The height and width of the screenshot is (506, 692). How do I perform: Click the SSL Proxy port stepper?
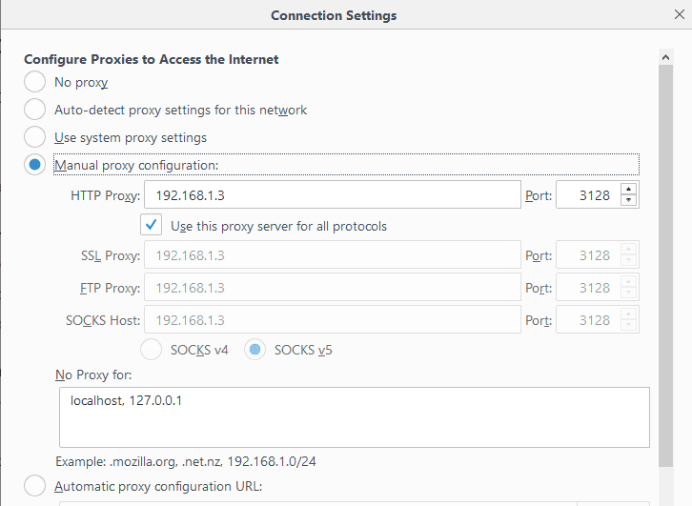point(628,255)
